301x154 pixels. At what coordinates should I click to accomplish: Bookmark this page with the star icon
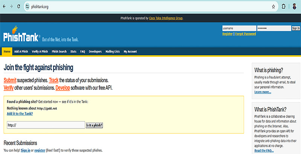(x=274, y=7)
